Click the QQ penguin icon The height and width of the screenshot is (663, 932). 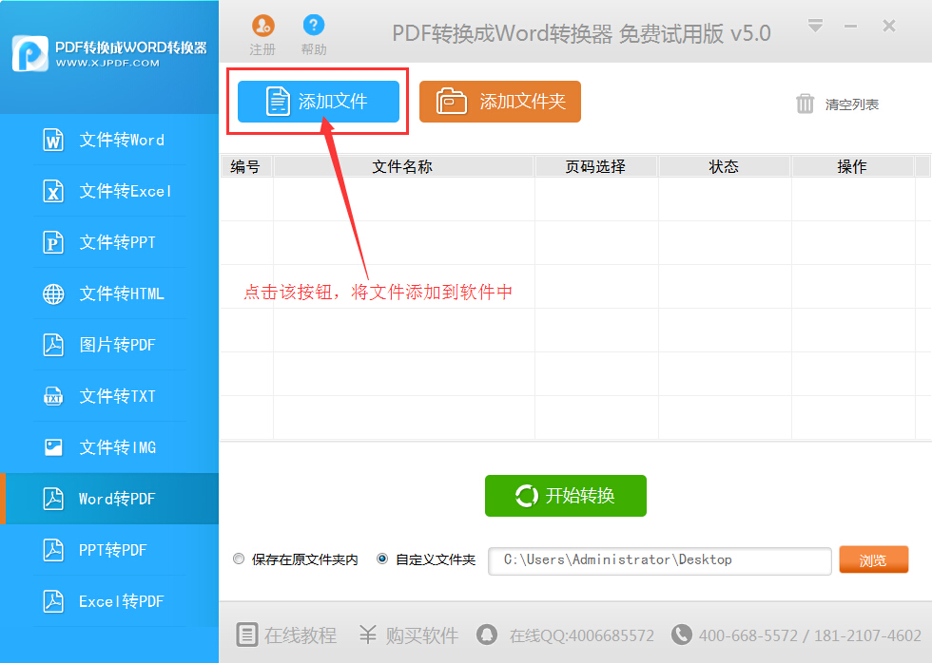pyautogui.click(x=487, y=634)
